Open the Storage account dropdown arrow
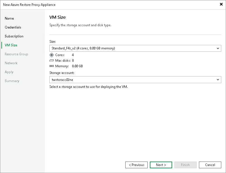Viewport: 226px width, 173px height. click(218, 80)
